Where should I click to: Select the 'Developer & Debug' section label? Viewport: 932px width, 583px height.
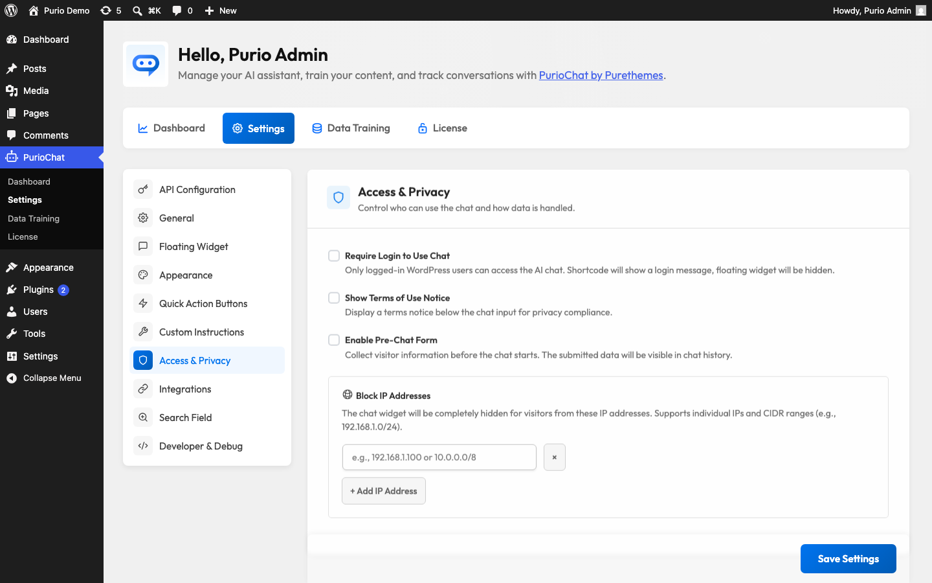pyautogui.click(x=201, y=446)
